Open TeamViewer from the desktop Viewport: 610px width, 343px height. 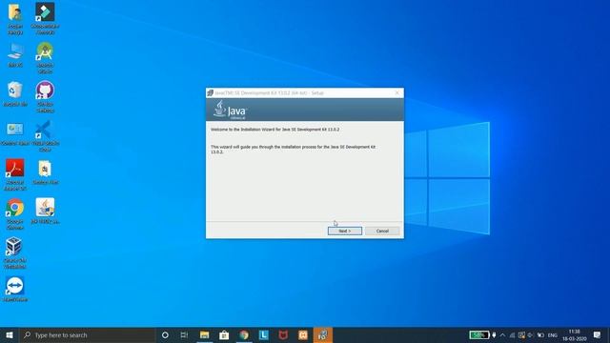(x=15, y=289)
